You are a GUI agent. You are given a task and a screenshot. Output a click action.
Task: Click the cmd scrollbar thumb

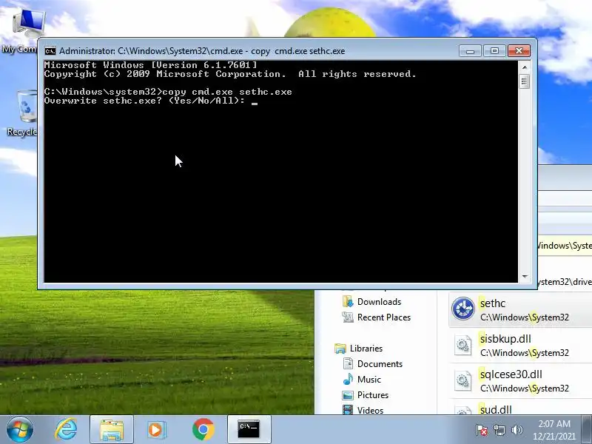[524, 81]
